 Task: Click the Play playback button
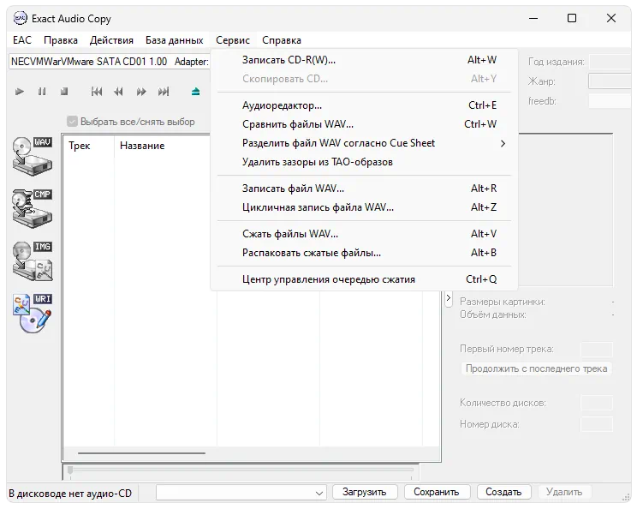(x=19, y=92)
